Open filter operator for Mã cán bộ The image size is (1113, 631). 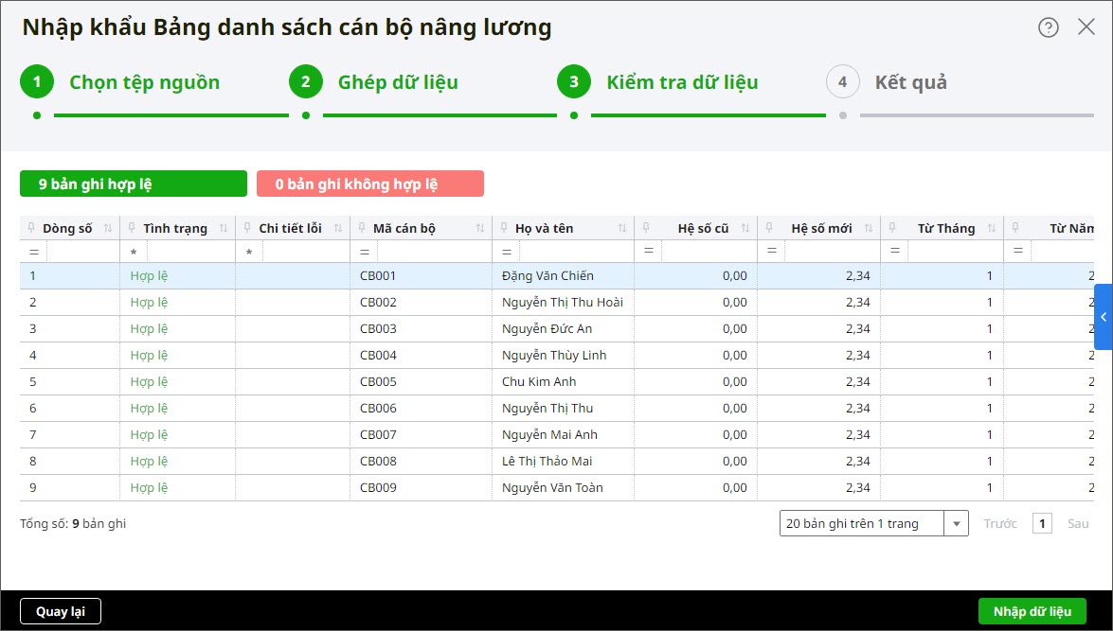[x=365, y=253]
